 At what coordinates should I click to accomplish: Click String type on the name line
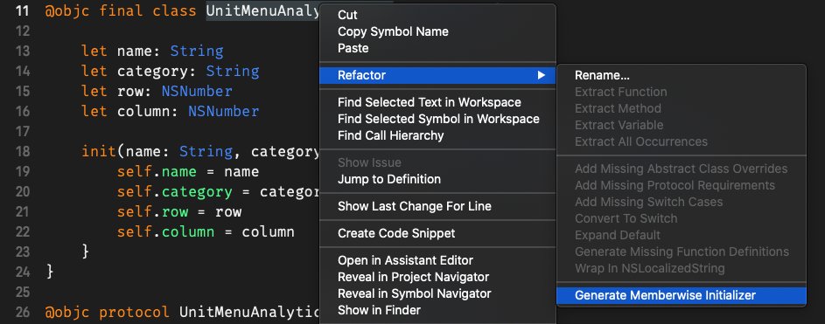[197, 52]
